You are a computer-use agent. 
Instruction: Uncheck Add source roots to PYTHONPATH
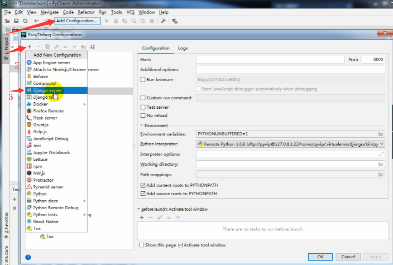[x=143, y=193]
